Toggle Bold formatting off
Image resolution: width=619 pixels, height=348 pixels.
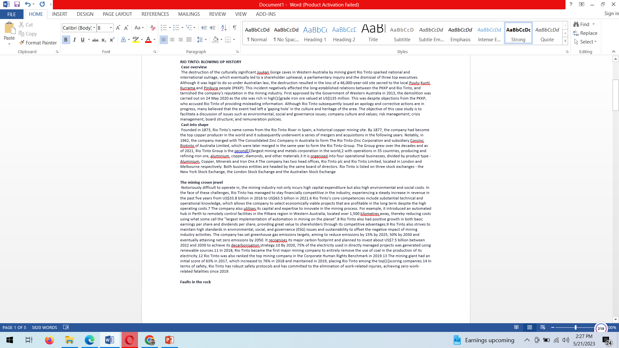coord(66,40)
